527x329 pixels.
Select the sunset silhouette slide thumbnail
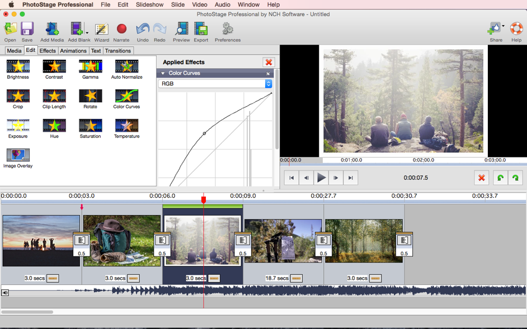41,241
